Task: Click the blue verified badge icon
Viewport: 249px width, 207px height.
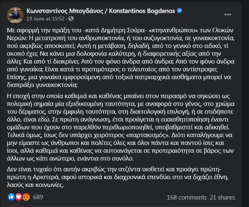Action: 180,11
